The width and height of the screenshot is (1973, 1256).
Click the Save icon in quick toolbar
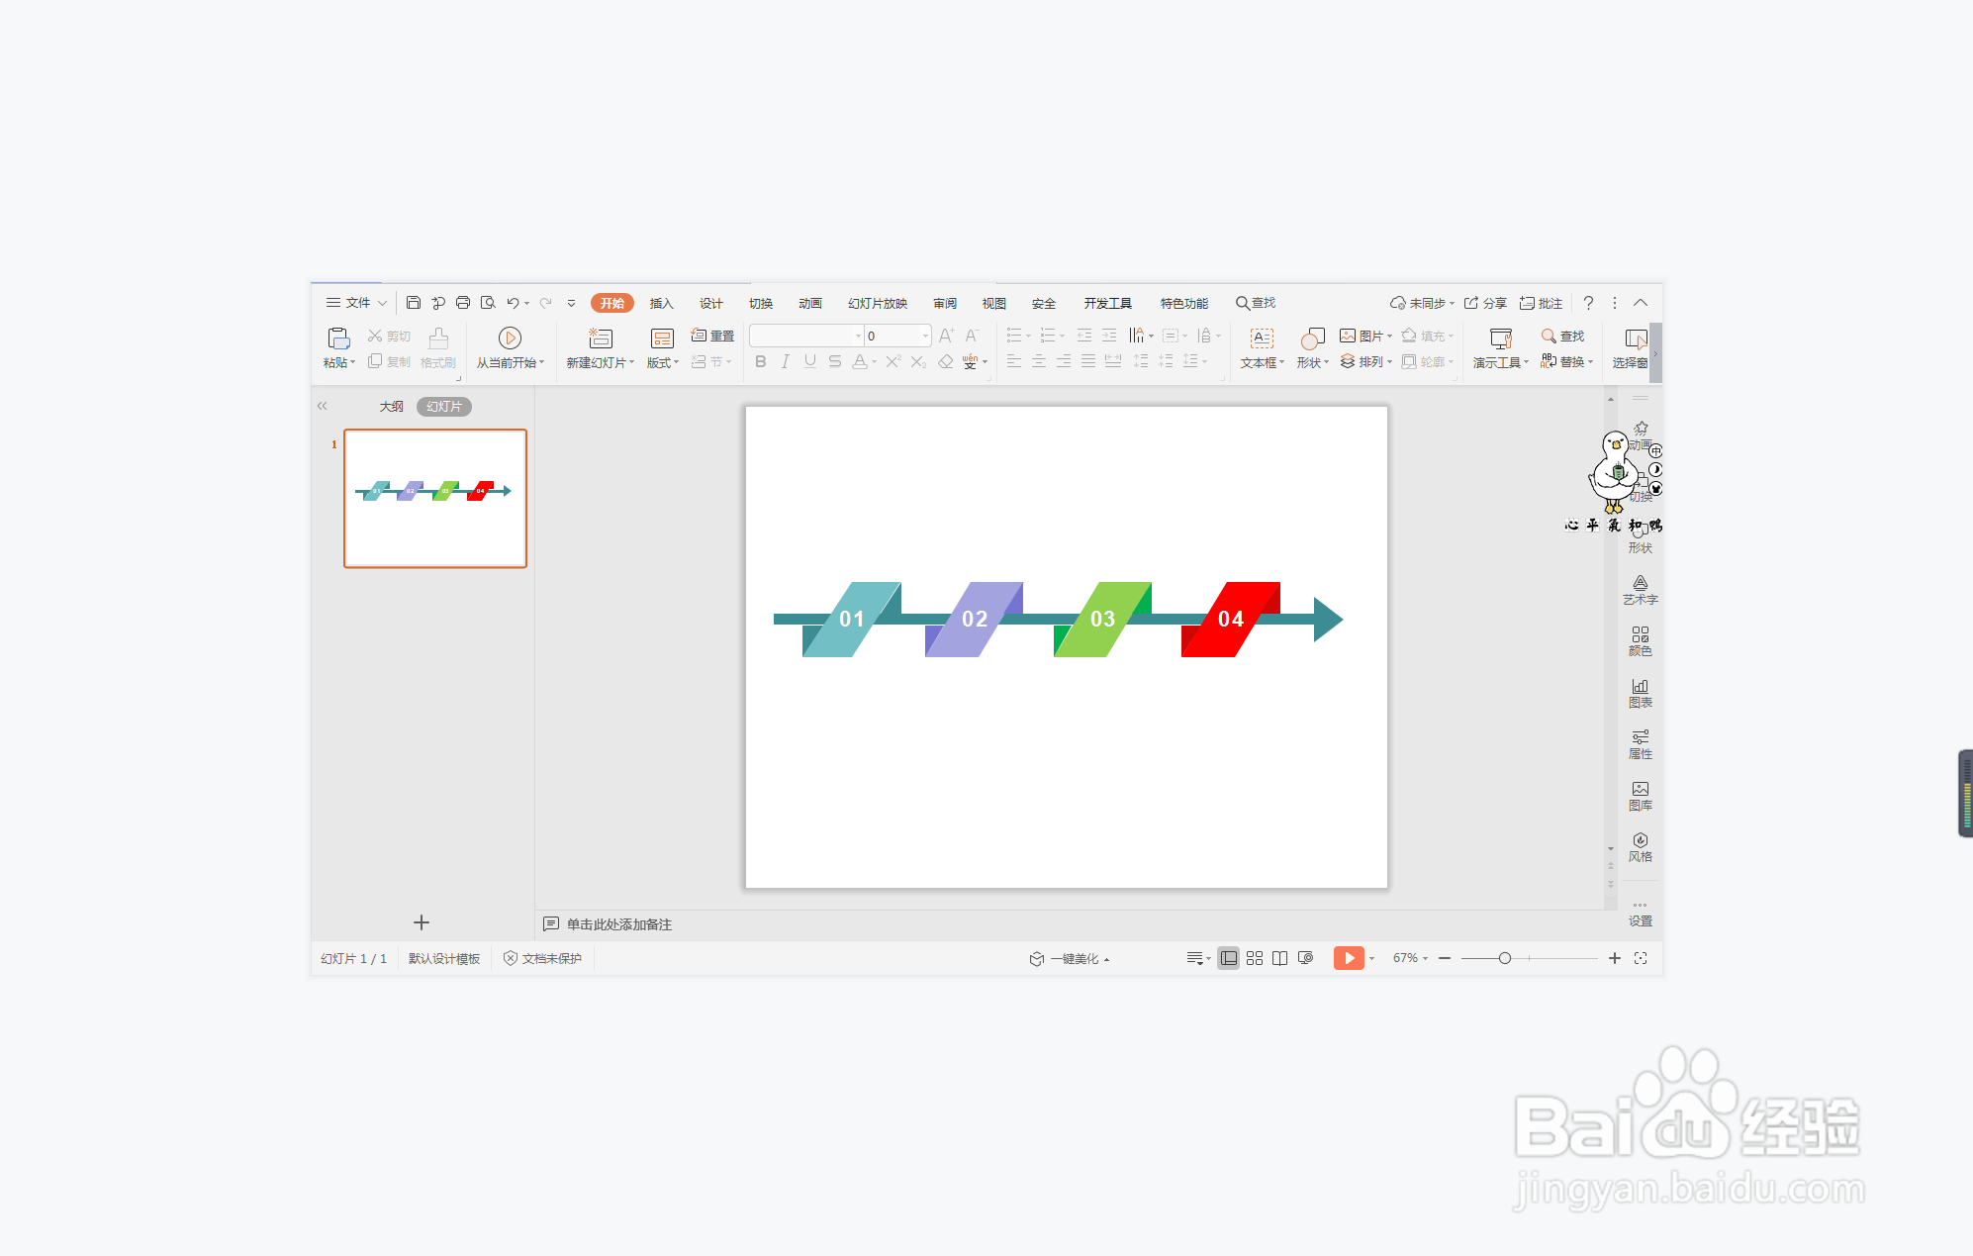(414, 303)
